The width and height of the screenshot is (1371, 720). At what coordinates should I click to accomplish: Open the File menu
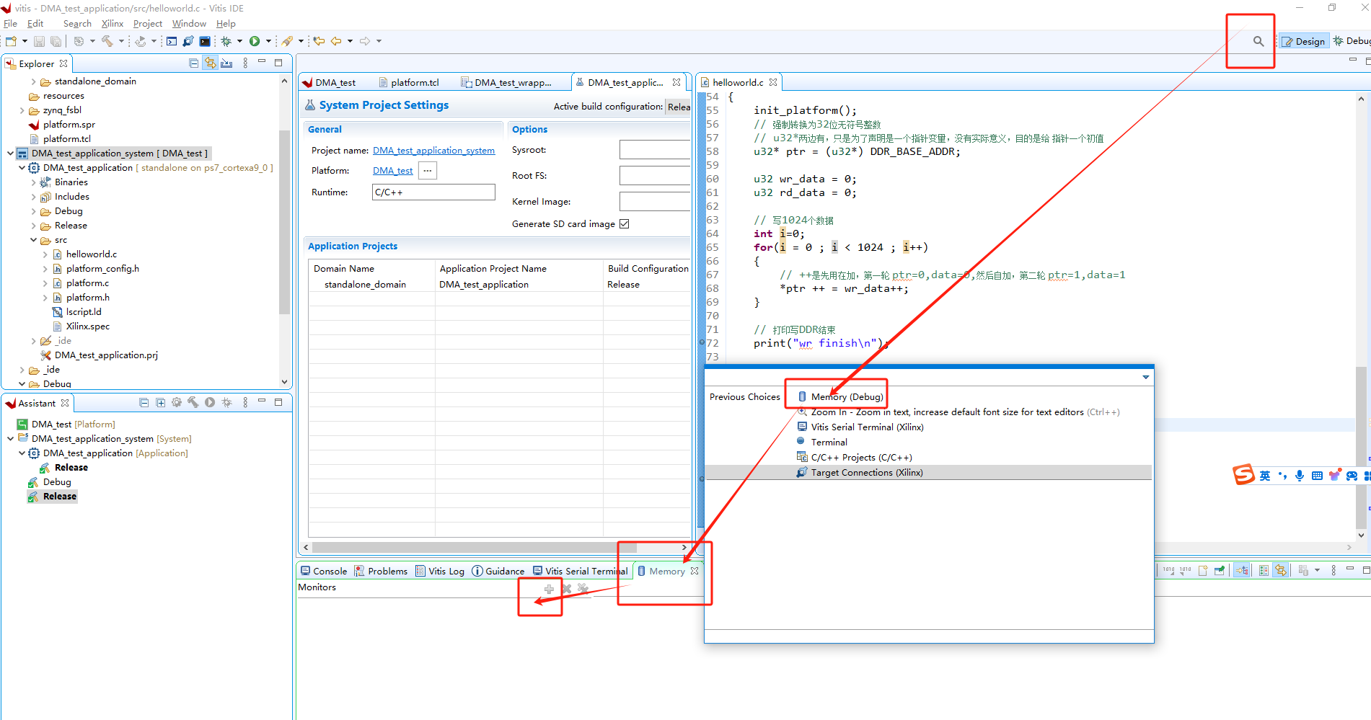point(10,24)
